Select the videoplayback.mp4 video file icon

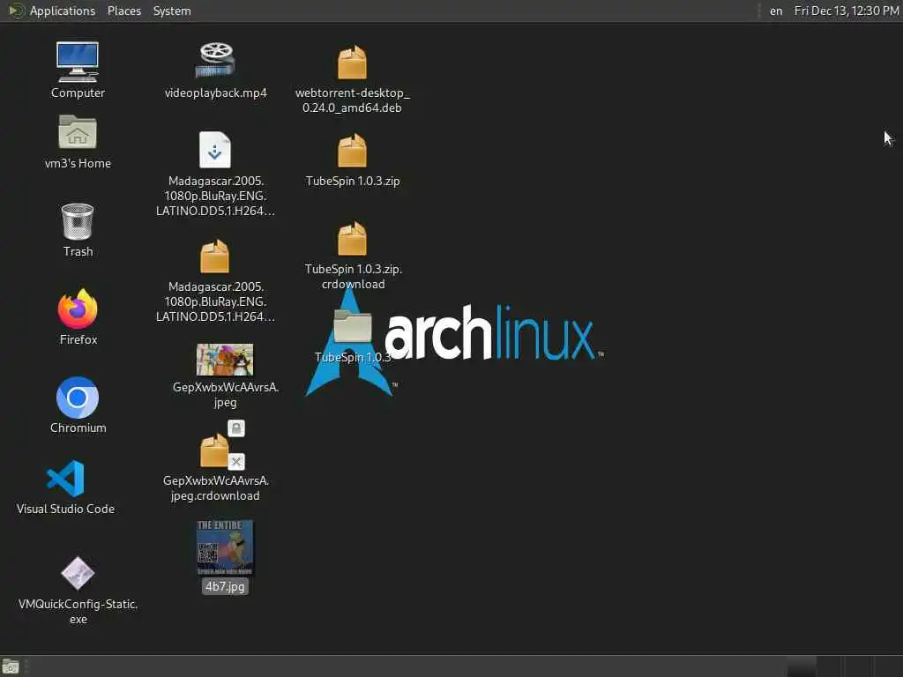pos(215,61)
